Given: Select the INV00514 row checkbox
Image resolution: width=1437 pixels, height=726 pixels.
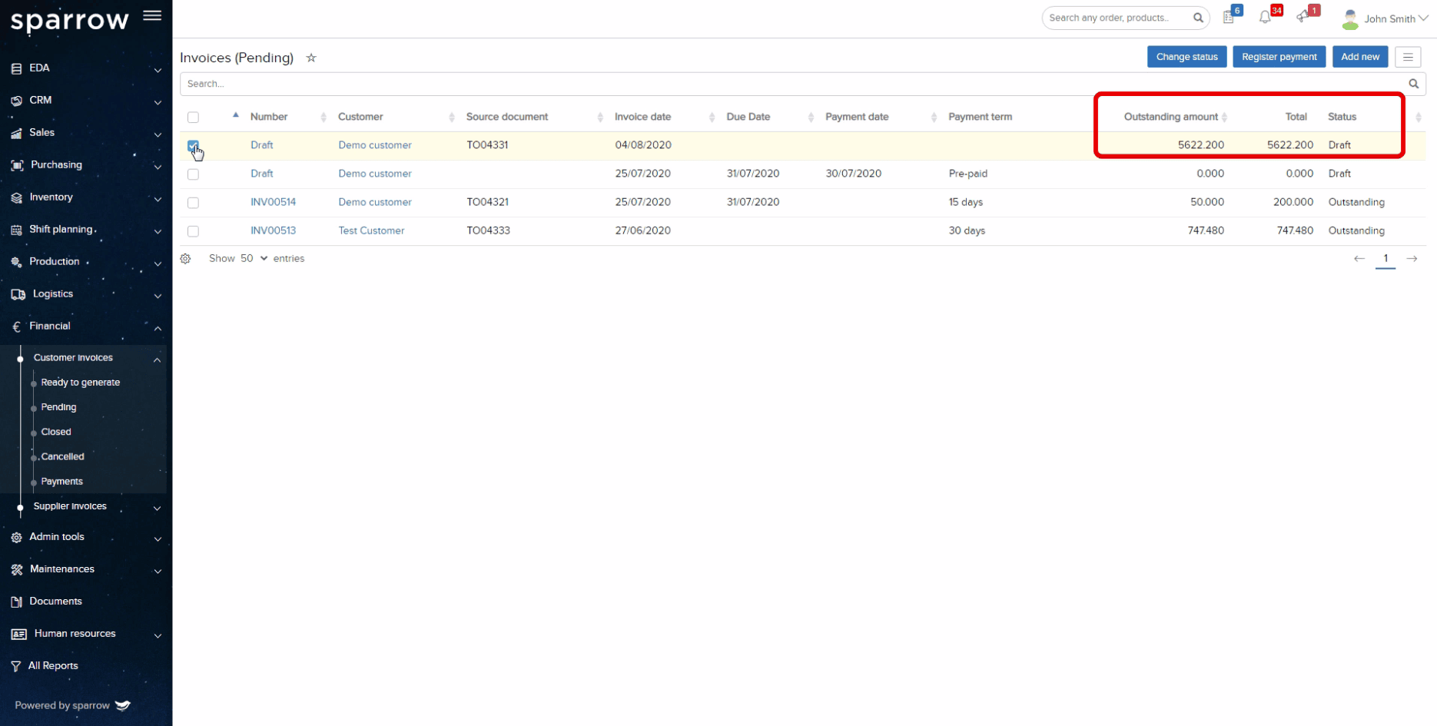Looking at the screenshot, I should click(x=193, y=203).
